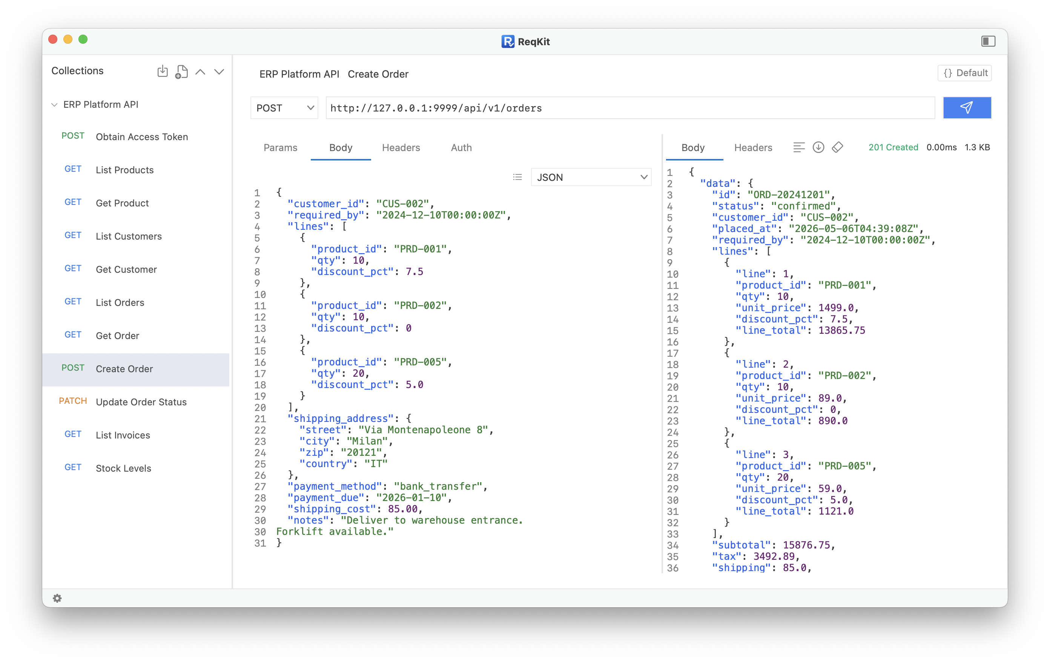Select the request Body tab
This screenshot has width=1050, height=663.
point(341,148)
